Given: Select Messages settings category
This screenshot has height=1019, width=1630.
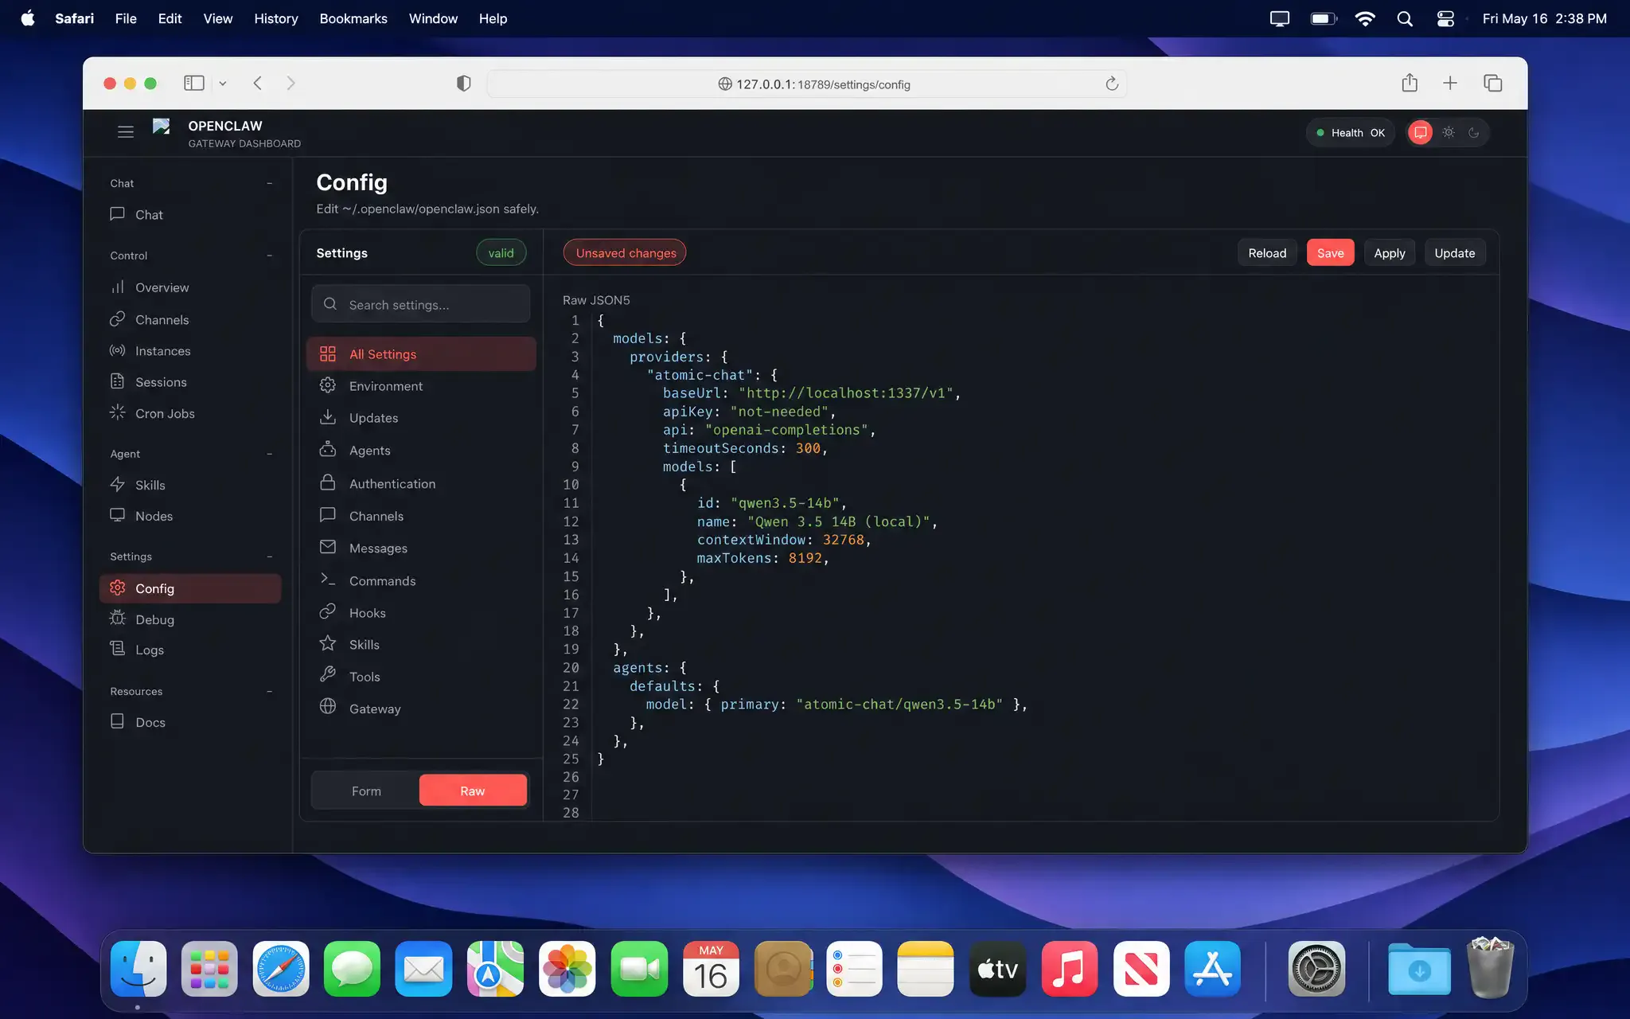Looking at the screenshot, I should 421,549.
